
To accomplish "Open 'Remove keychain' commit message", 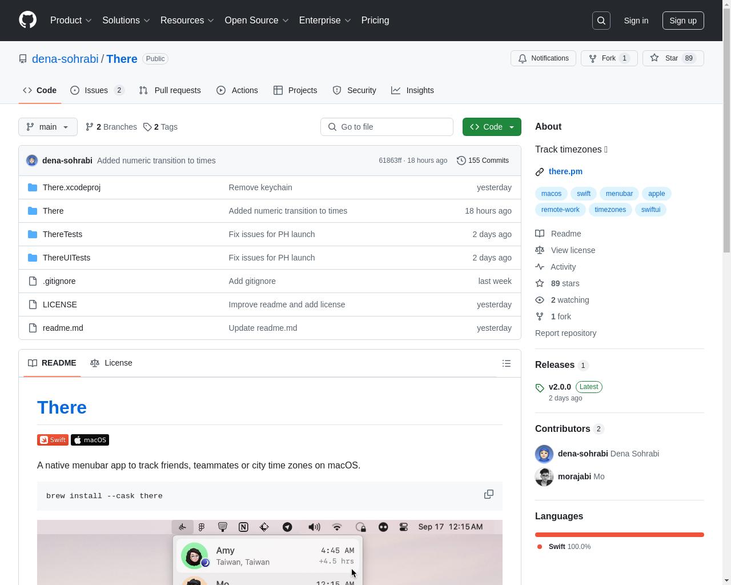I will coord(260,187).
